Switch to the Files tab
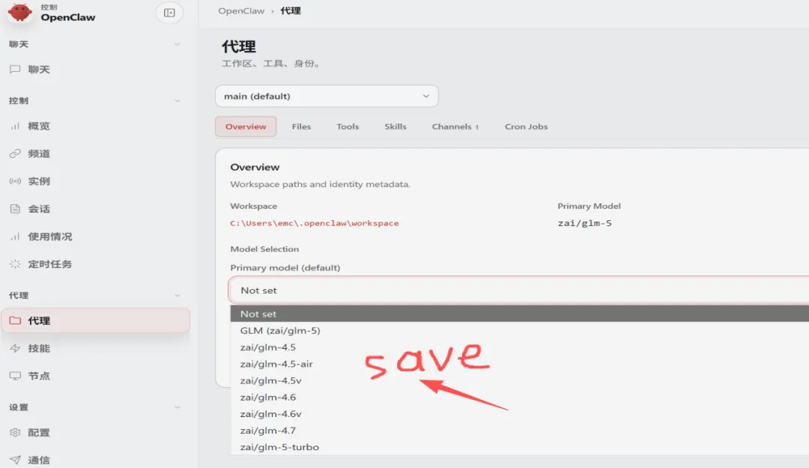 point(301,127)
